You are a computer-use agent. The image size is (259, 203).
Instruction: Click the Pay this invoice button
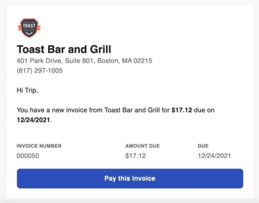[130, 178]
